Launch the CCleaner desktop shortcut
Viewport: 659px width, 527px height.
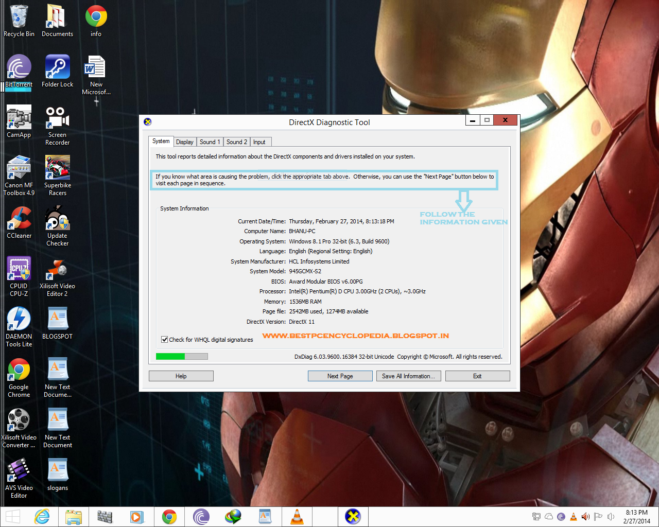tap(19, 222)
